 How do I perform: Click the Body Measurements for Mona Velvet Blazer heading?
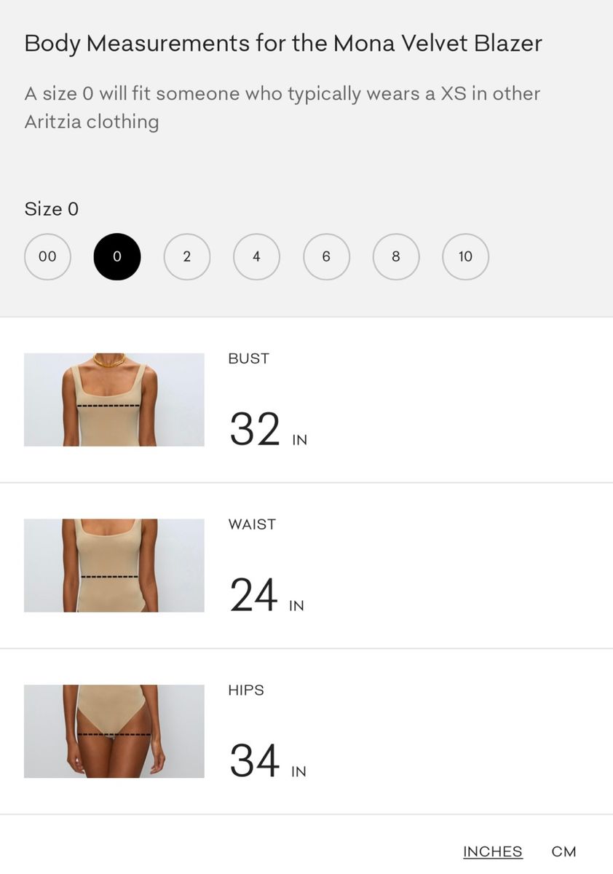pos(283,43)
